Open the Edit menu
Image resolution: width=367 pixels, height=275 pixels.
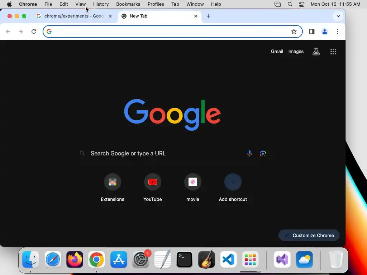pyautogui.click(x=63, y=4)
